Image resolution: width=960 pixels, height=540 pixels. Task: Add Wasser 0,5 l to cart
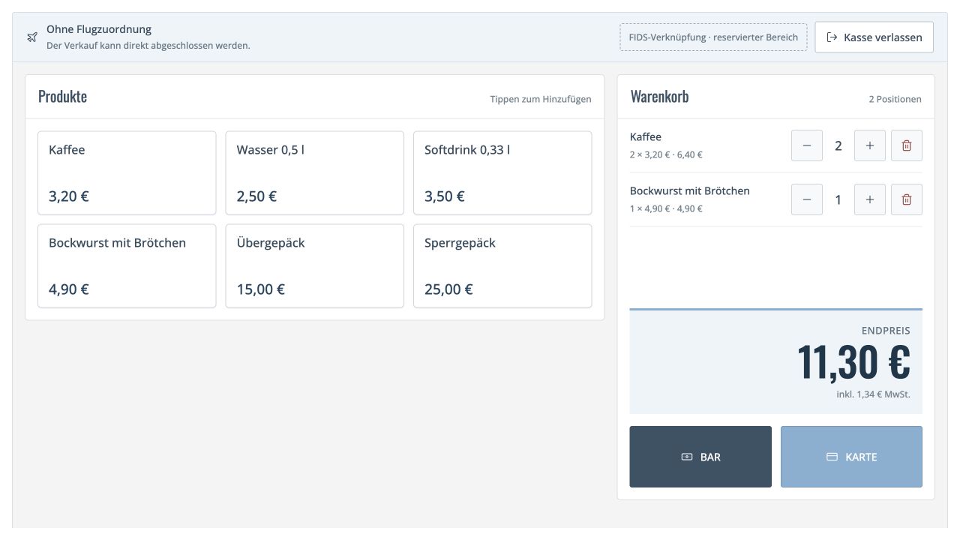click(x=315, y=173)
